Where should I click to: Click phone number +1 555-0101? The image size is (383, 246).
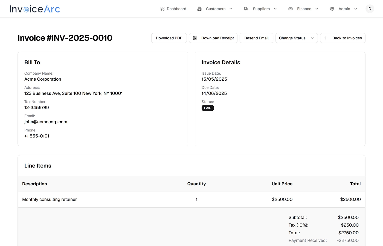[37, 136]
